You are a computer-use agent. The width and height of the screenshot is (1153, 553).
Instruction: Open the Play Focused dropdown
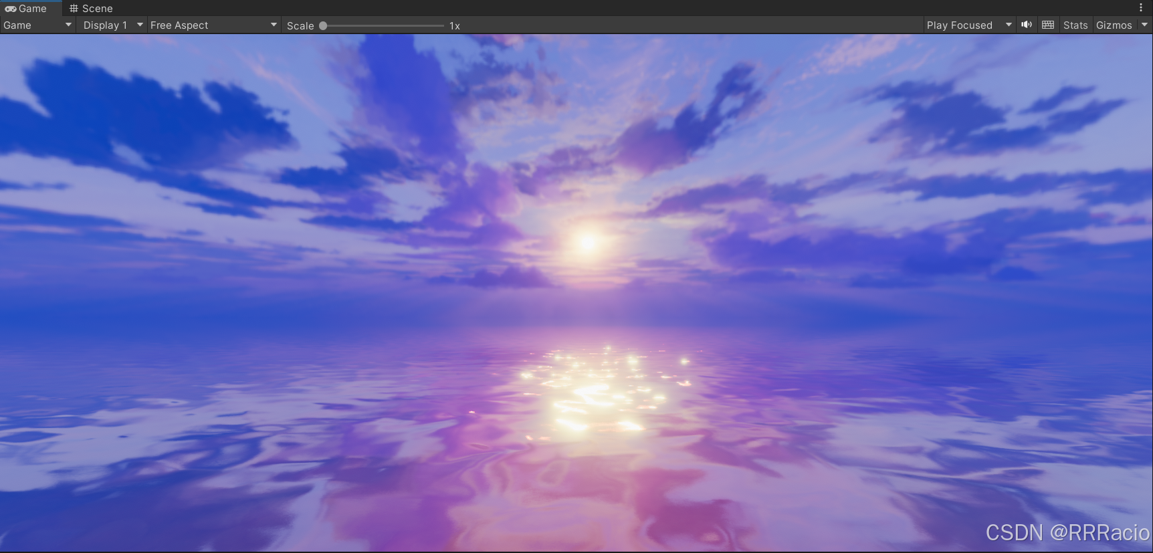969,25
